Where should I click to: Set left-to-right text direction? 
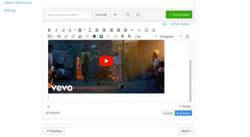point(122,36)
